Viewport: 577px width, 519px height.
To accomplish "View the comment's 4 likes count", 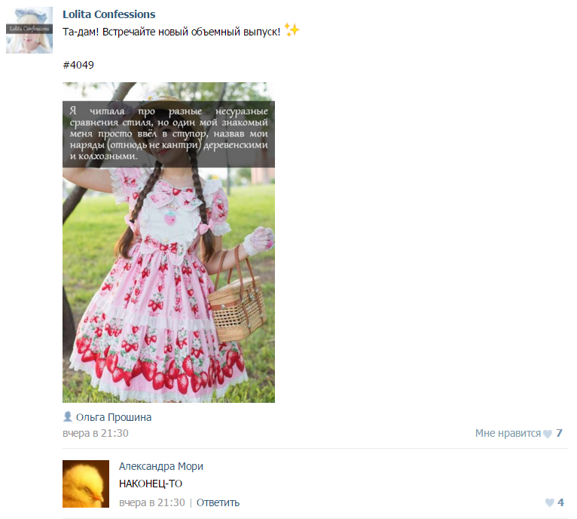I will pos(560,502).
